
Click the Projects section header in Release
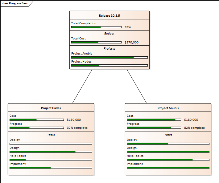point(109,48)
